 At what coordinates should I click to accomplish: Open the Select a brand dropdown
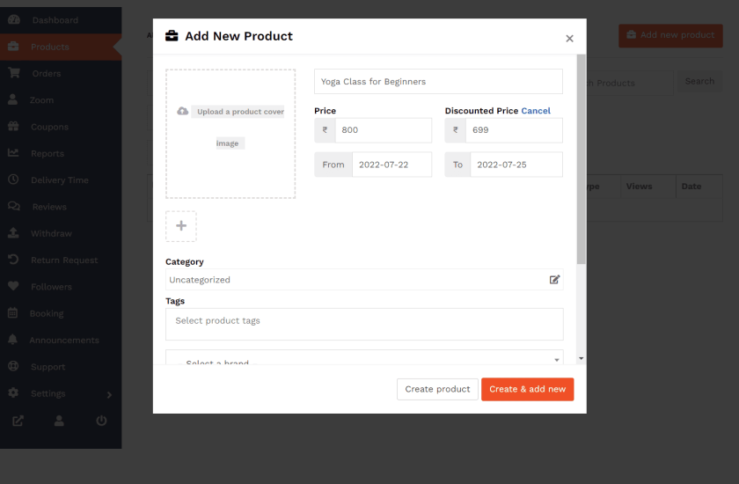[364, 357]
